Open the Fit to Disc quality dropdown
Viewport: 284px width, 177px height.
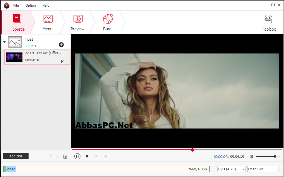click(x=263, y=169)
